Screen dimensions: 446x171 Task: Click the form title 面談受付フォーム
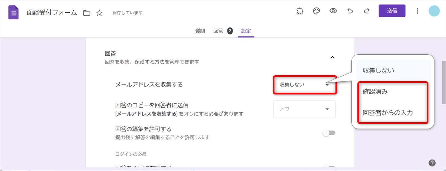pos(52,13)
